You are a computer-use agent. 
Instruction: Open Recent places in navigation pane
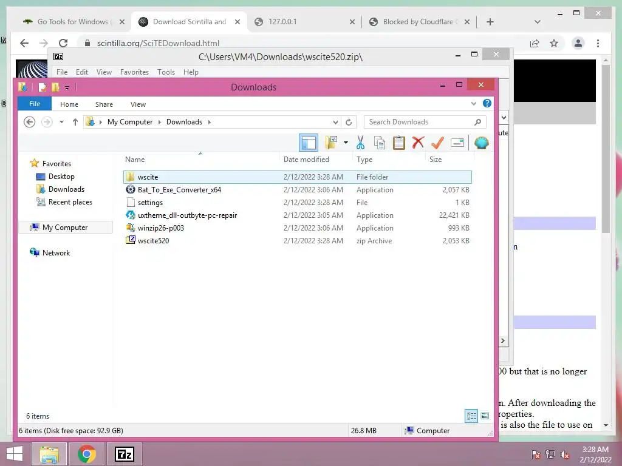pos(70,201)
